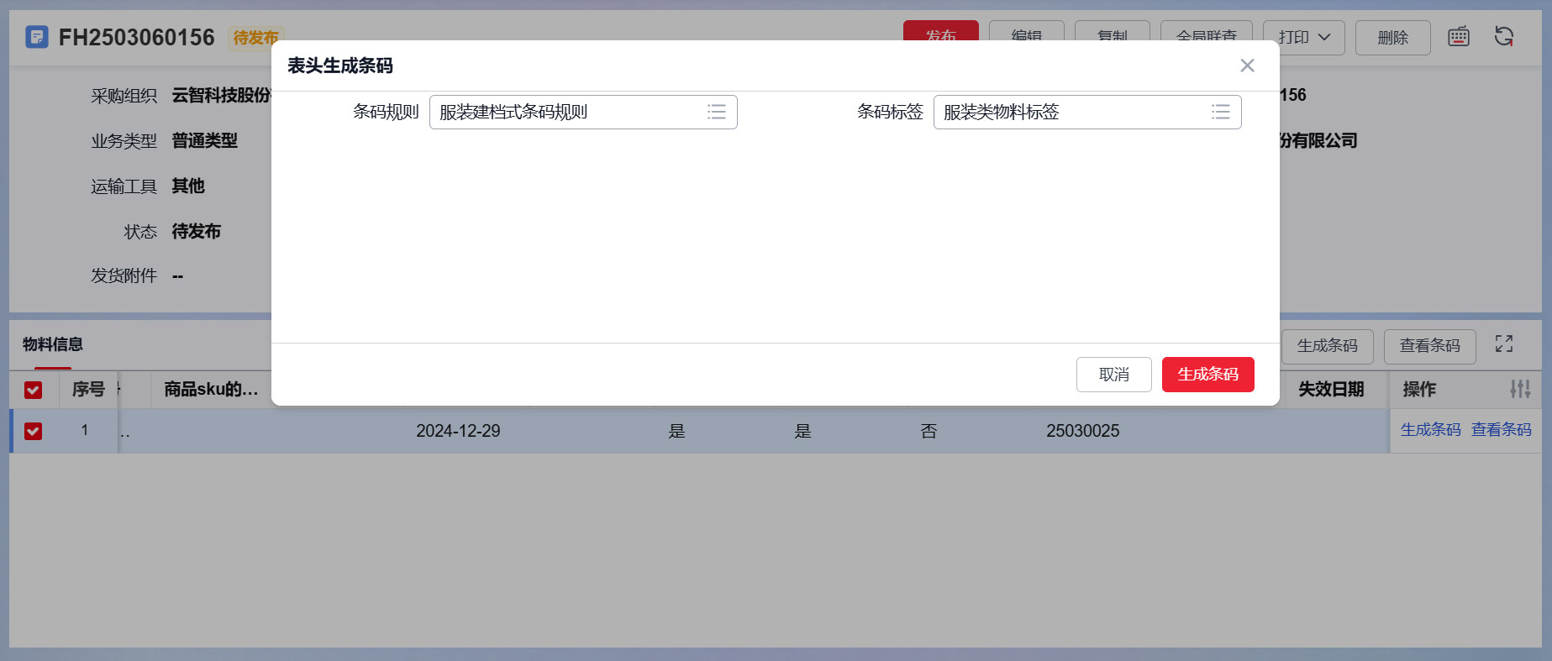Click the 查看条码 button above the table
The image size is (1552, 661).
coord(1429,346)
